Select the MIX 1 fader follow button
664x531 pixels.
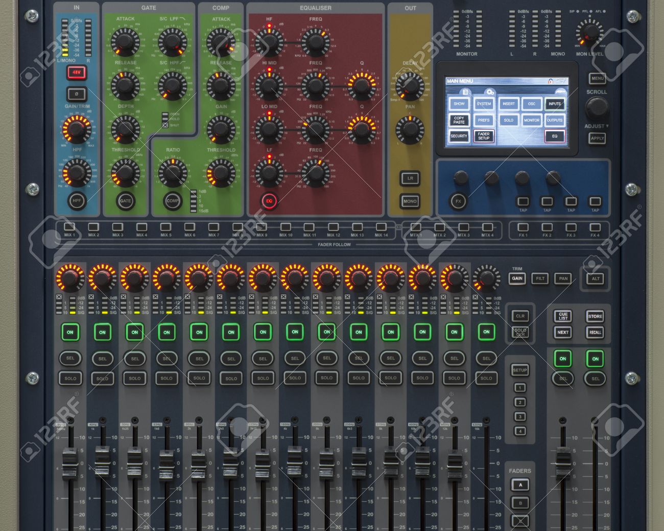(x=69, y=227)
